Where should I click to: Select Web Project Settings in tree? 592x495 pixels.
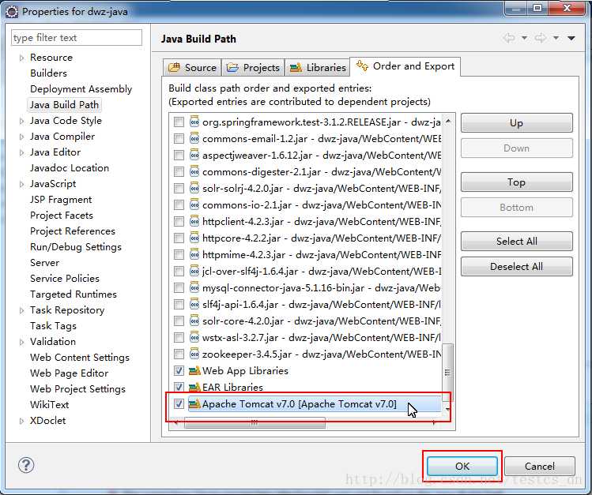tap(77, 388)
